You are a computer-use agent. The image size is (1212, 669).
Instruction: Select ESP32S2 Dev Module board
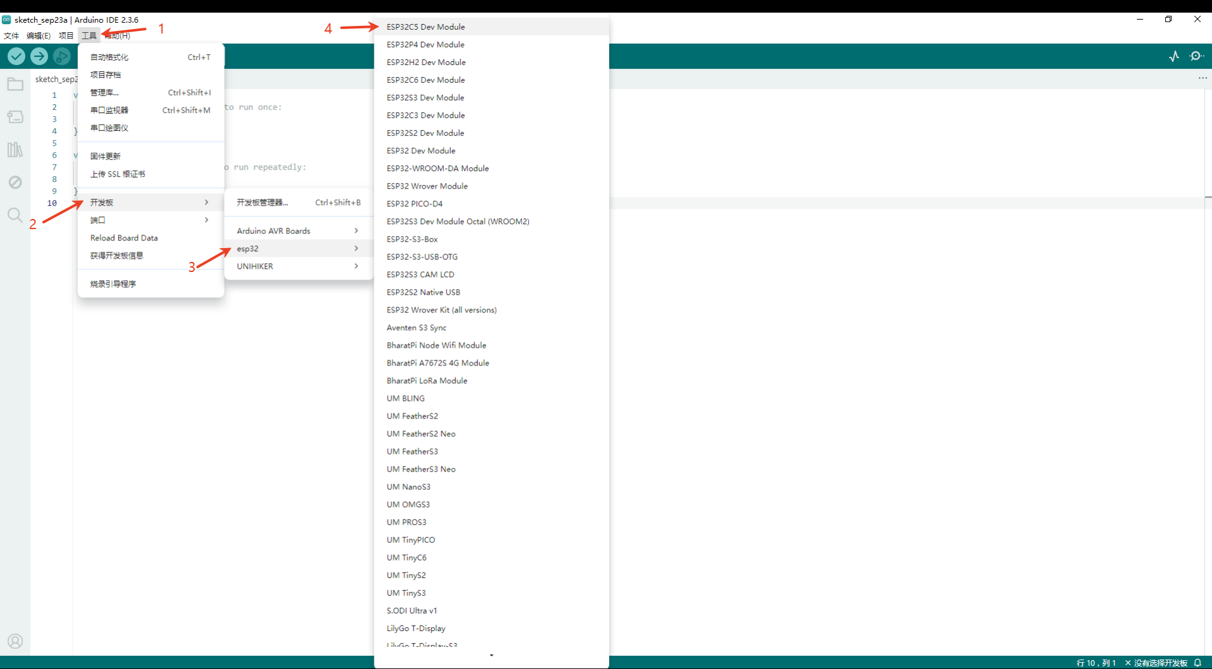(x=492, y=133)
